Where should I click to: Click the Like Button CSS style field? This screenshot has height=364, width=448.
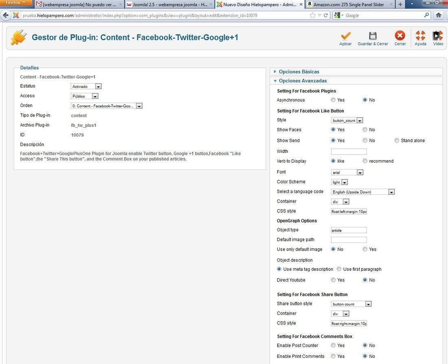pos(349,212)
